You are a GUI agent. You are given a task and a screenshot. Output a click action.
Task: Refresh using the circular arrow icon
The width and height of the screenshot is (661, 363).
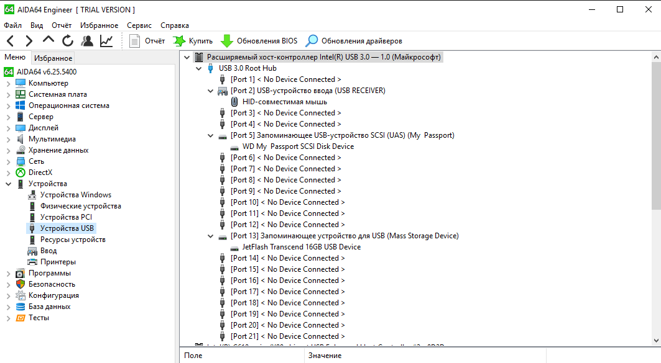coord(67,41)
